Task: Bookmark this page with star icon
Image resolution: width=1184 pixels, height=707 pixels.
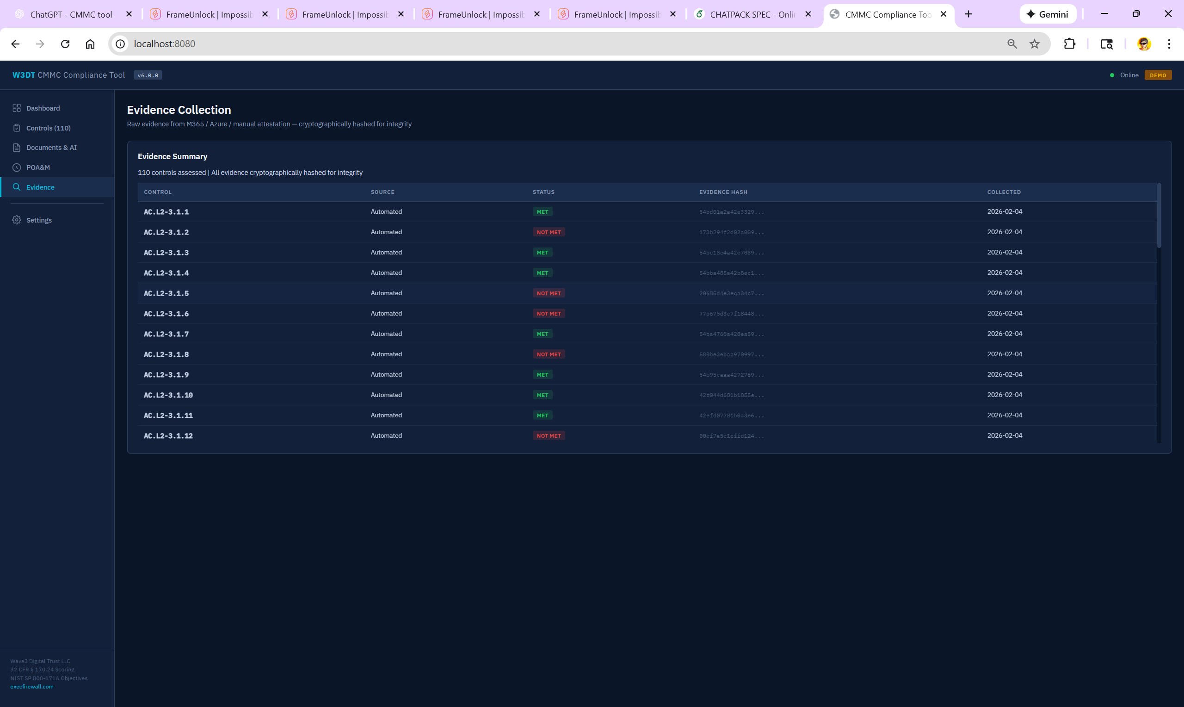Action: pos(1035,44)
